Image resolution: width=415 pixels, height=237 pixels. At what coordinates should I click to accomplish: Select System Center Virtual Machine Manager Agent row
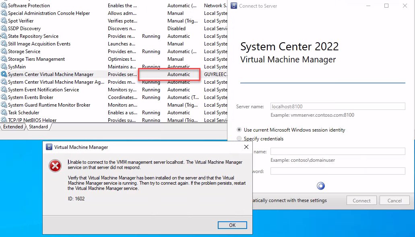[x=114, y=82]
